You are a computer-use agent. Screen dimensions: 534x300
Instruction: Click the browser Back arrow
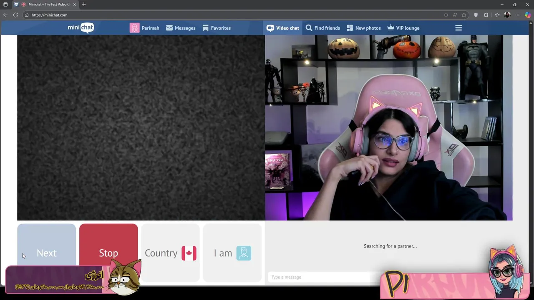coord(5,15)
